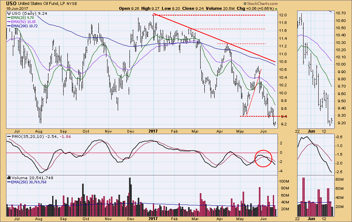The width and height of the screenshot is (352, 222).
Task: Click the PMO(35,20,10) -2.54 legend label
Action: click(x=32, y=136)
